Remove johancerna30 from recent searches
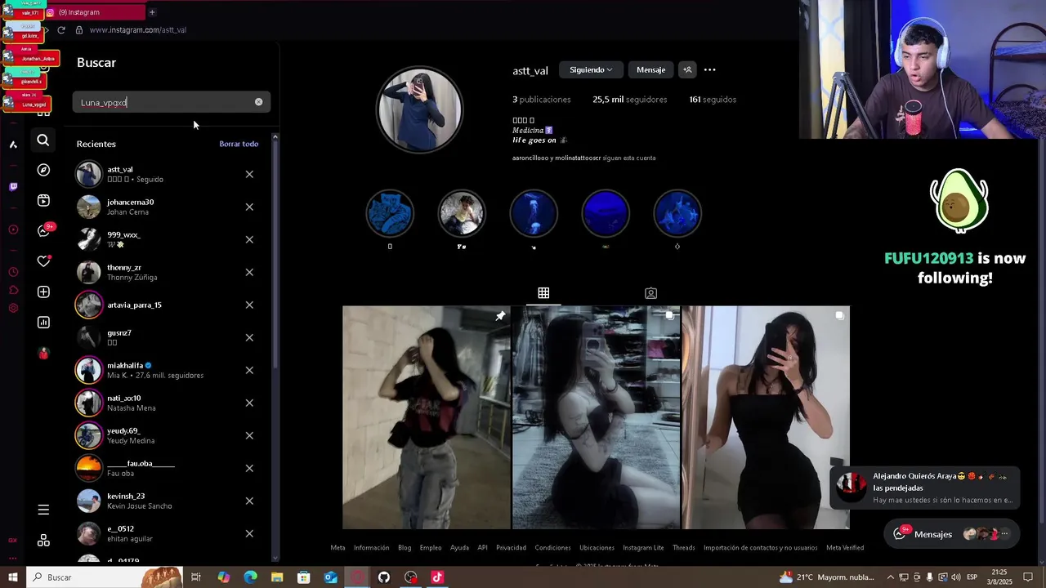Screen dimensions: 1046x588 249,207
